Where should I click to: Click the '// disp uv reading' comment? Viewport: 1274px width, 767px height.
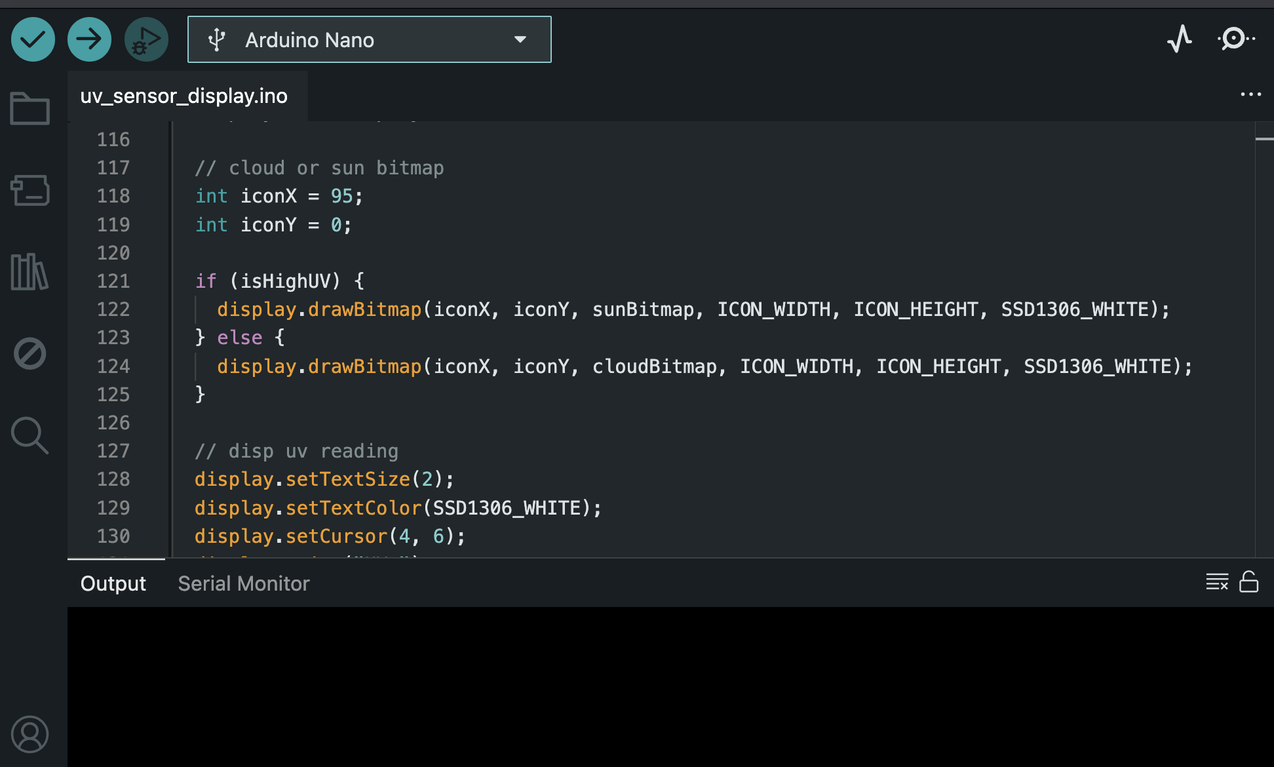296,451
